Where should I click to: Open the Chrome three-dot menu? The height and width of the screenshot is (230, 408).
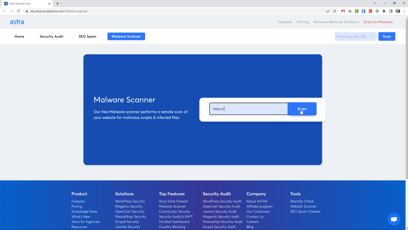pos(404,11)
